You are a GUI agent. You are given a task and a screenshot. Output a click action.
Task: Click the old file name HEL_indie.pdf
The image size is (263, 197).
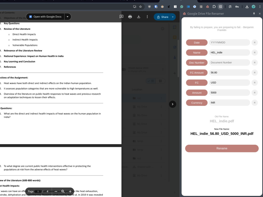(x=222, y=121)
